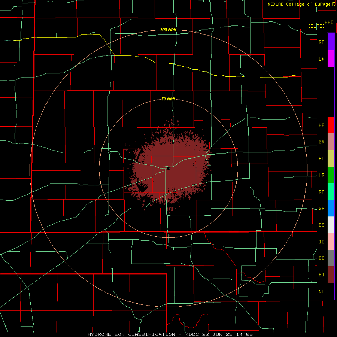
Task: Click the "HYDROMETEOR CLASSIFICATION" title text
Action: (x=131, y=334)
